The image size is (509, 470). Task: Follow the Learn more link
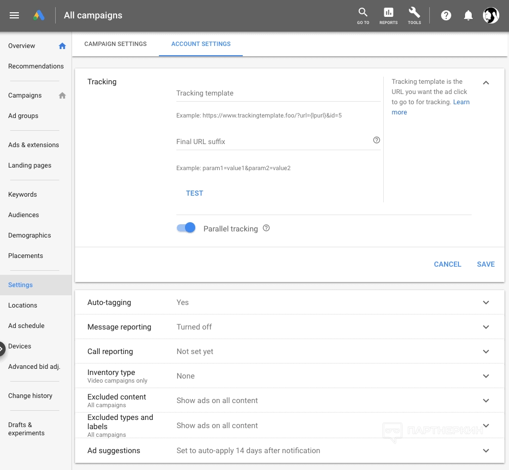[461, 102]
